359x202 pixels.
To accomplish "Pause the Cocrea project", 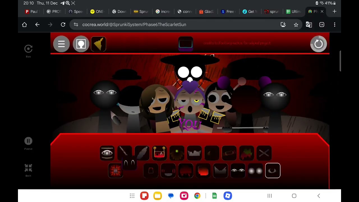I will (28, 143).
